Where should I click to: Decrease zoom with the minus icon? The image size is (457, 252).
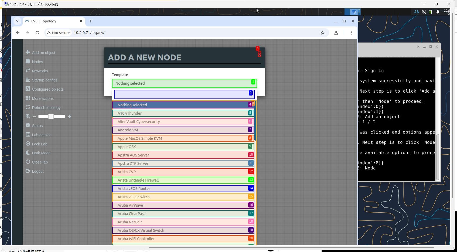[x=34, y=117]
